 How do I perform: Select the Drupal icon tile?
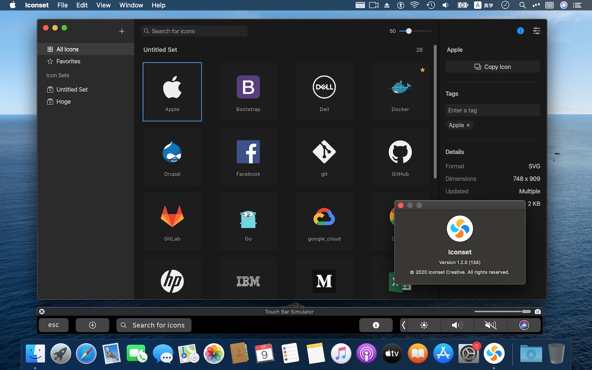(172, 157)
